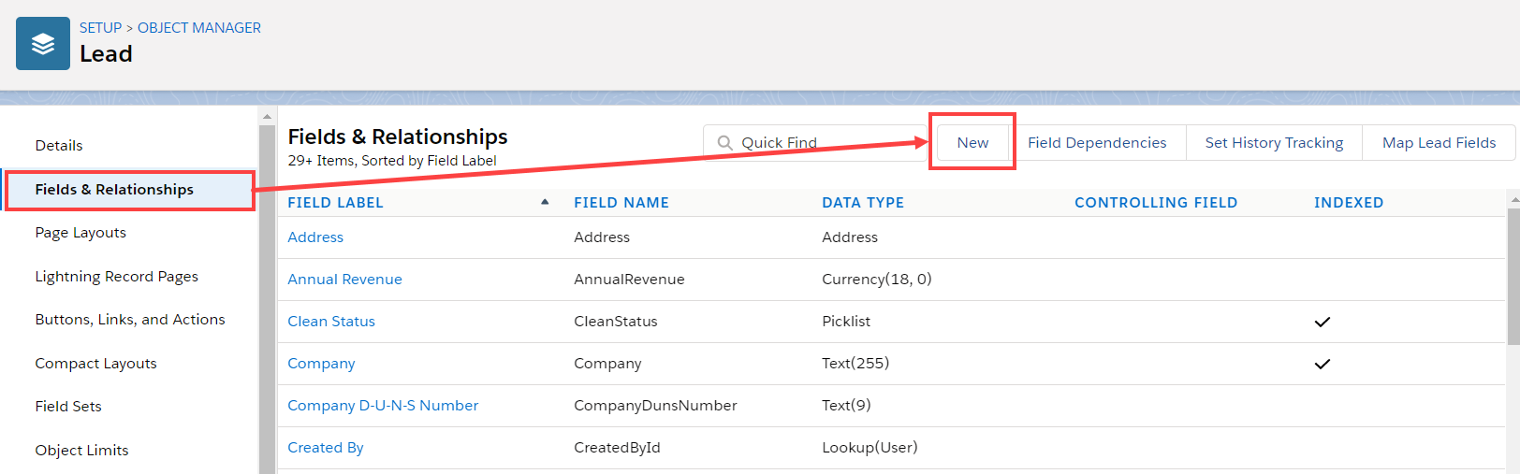Click '29+ Items, Sorted by Field Label' text
The width and height of the screenshot is (1520, 474).
click(x=392, y=161)
